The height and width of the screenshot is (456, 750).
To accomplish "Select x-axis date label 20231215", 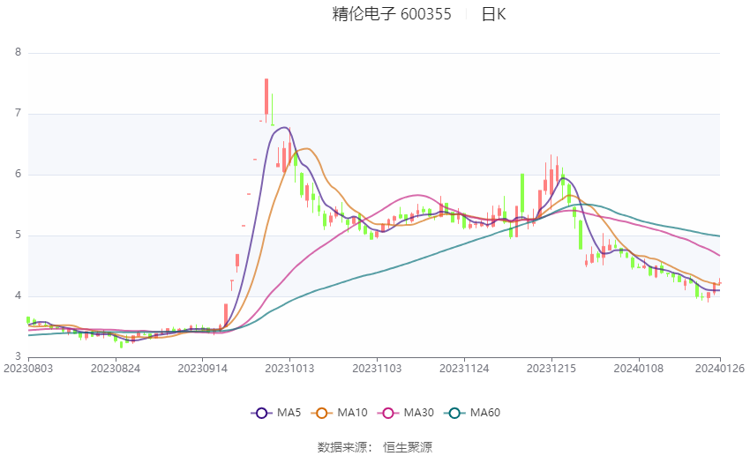I will (x=551, y=369).
